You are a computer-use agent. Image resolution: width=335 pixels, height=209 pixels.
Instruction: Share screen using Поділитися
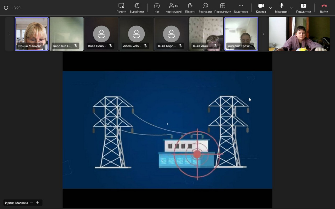tap(303, 8)
